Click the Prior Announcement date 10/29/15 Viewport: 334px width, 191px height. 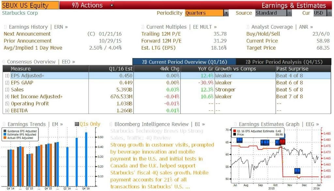point(110,41)
